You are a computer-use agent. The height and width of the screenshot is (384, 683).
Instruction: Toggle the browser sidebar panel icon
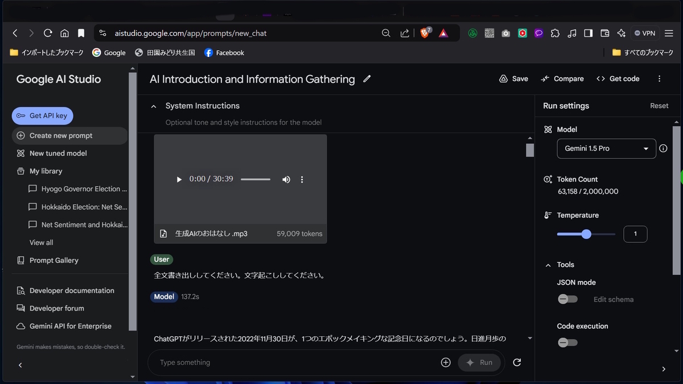(x=589, y=33)
